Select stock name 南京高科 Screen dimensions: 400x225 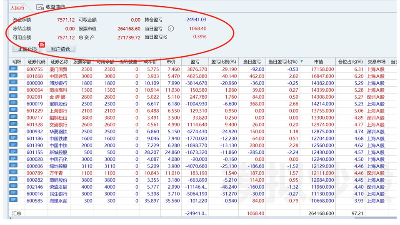click(x=58, y=90)
